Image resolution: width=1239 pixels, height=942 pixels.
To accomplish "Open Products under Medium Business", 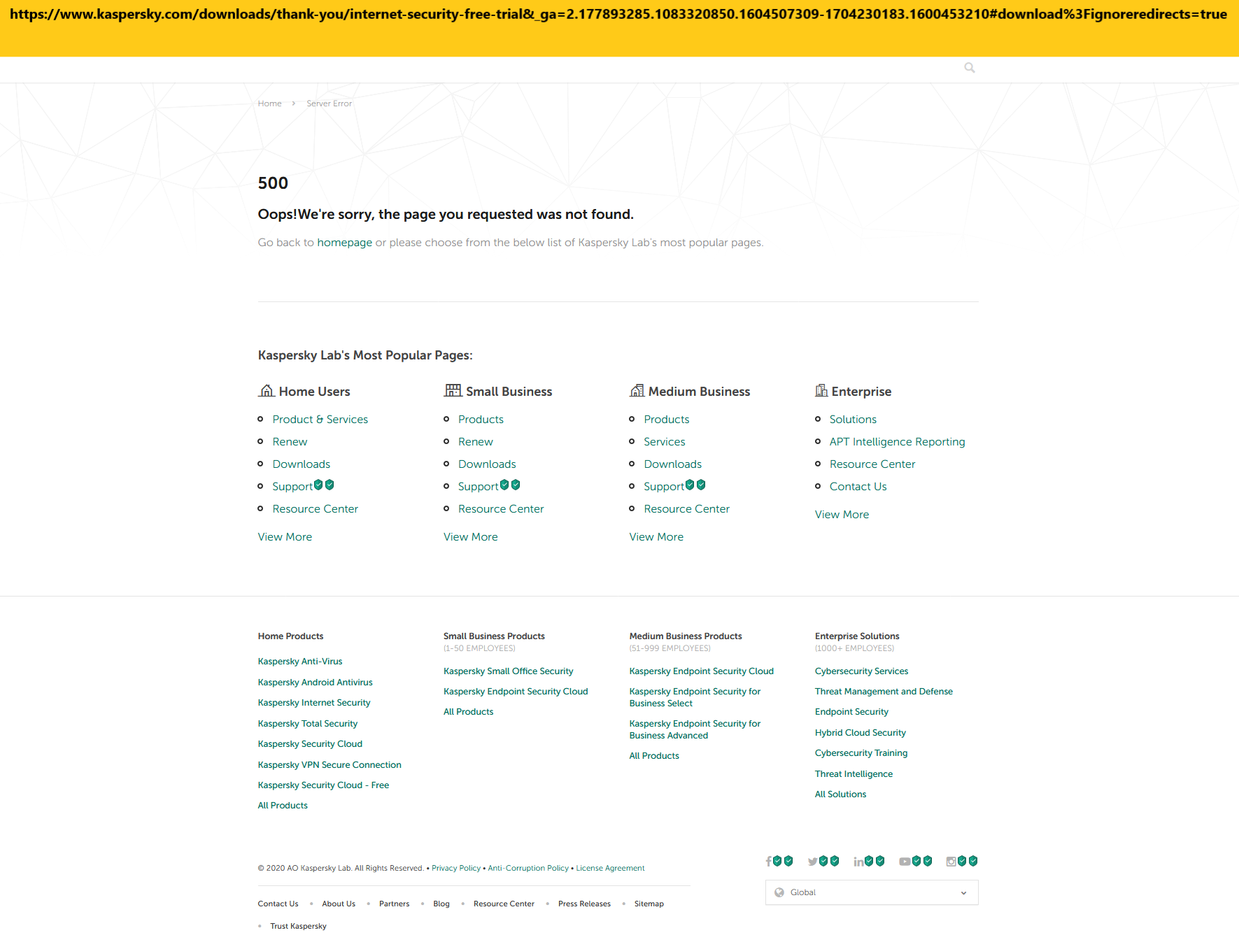I will pyautogui.click(x=666, y=419).
